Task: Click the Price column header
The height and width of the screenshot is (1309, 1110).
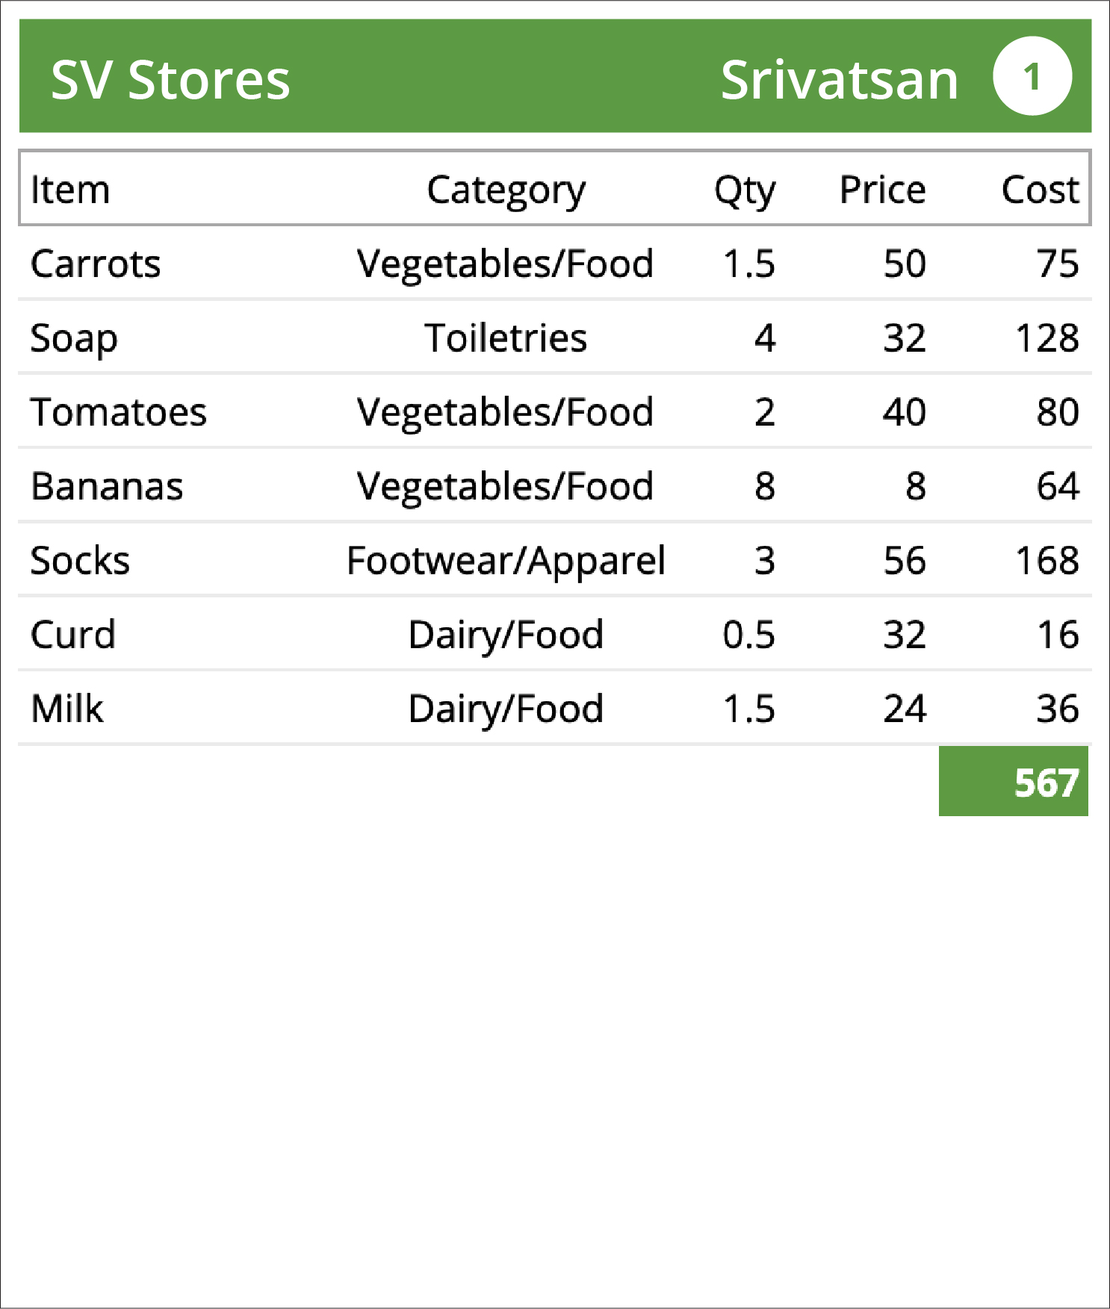Action: point(883,190)
